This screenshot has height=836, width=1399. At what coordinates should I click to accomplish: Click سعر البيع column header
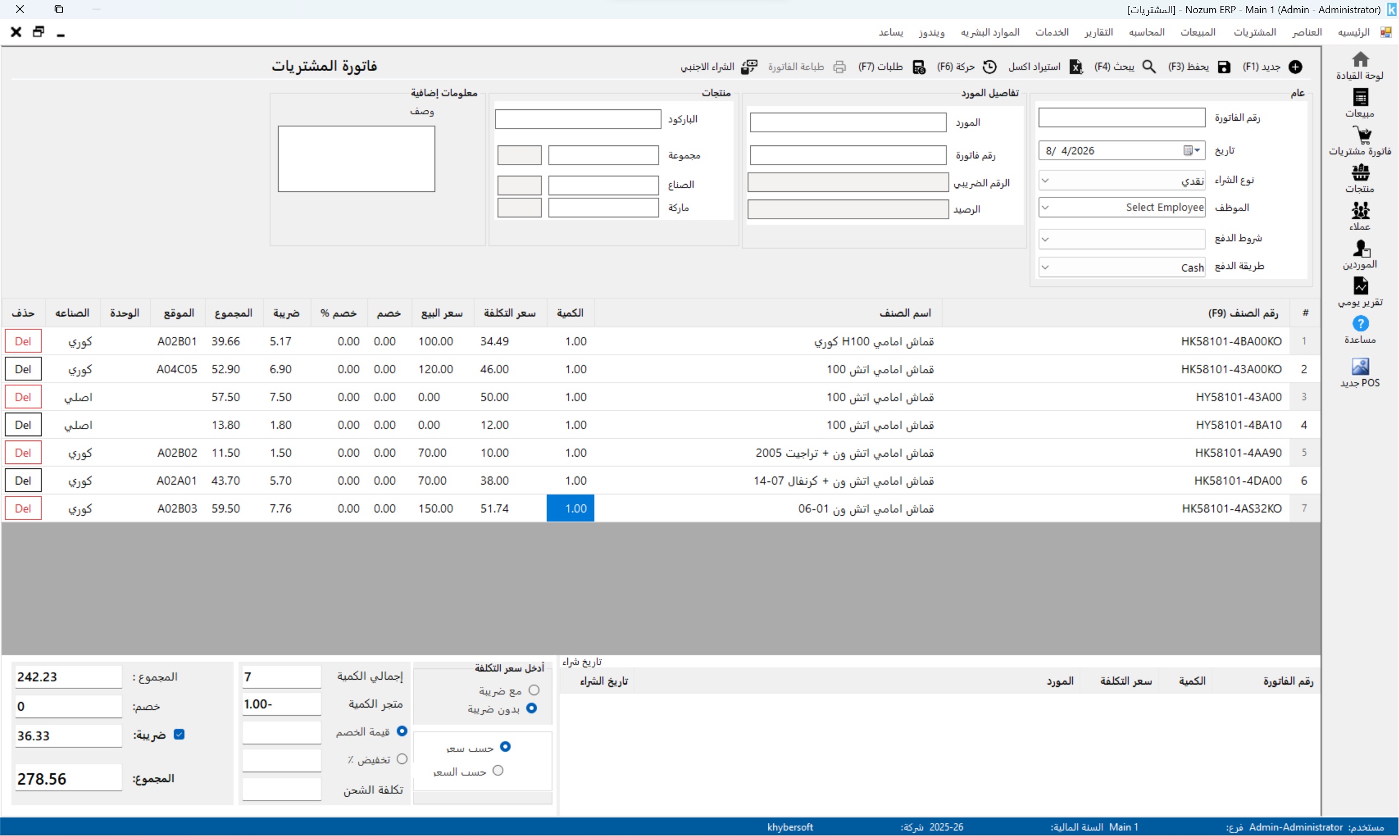tap(442, 313)
